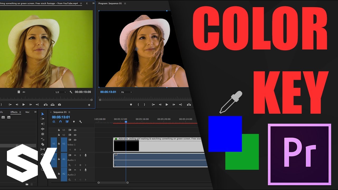
Task: Click Export Frame camera in Source monitor
Action: pyautogui.click(x=59, y=105)
